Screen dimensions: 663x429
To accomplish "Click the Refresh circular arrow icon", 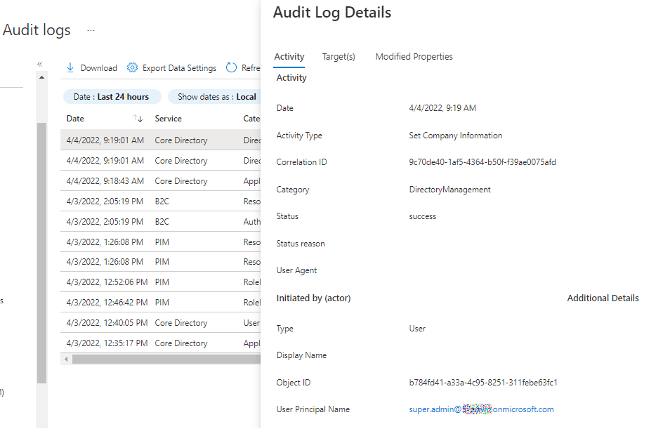I will pyautogui.click(x=232, y=68).
